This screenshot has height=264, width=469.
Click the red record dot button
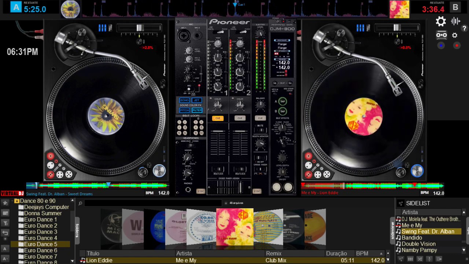457,45
